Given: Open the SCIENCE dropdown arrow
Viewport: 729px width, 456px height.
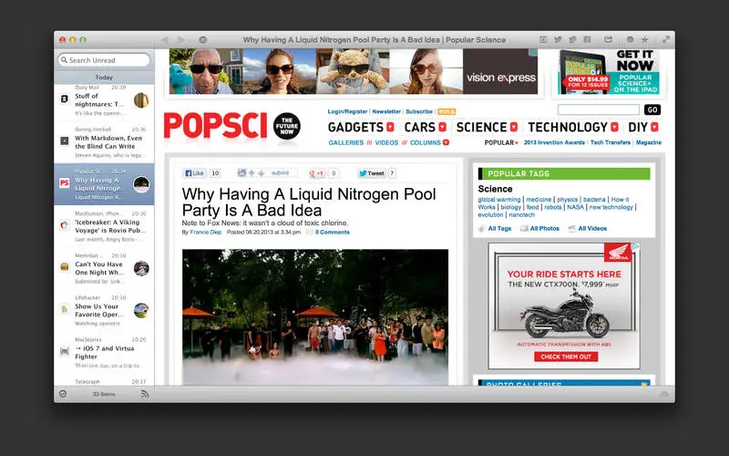Looking at the screenshot, I should click(514, 127).
